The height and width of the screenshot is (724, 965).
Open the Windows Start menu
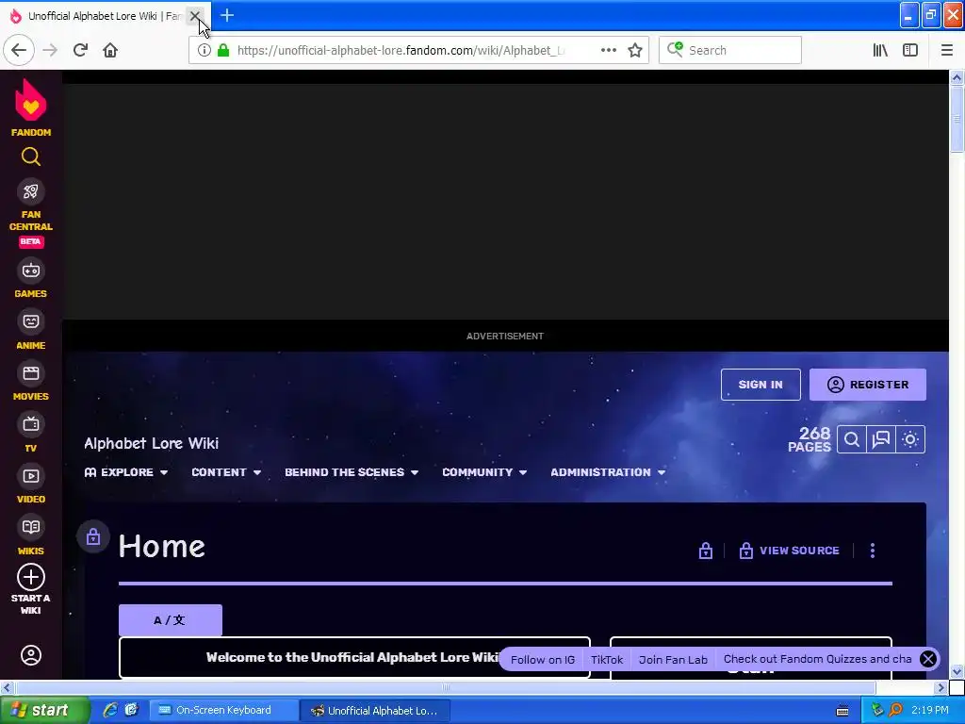[43, 711]
